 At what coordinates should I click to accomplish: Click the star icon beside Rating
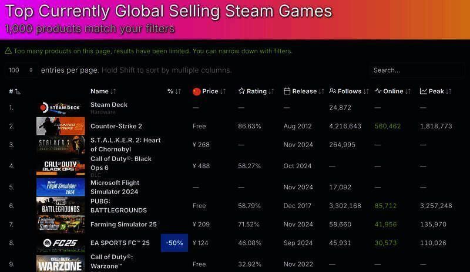click(241, 91)
